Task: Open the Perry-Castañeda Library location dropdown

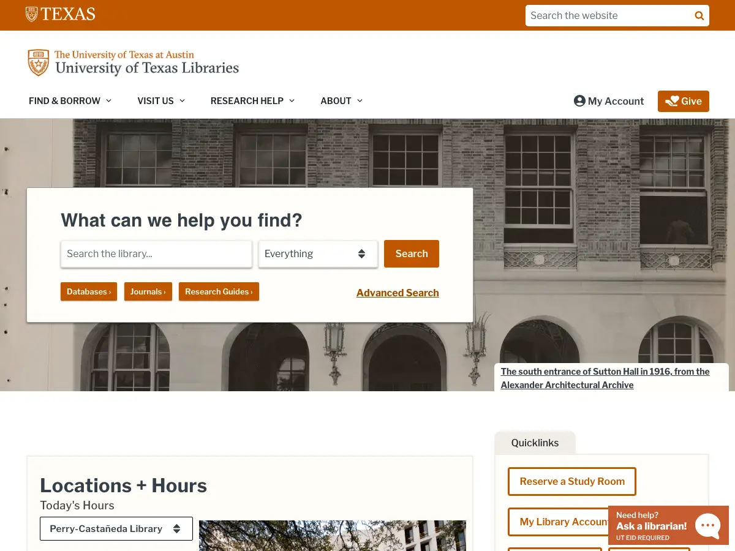Action: click(116, 529)
